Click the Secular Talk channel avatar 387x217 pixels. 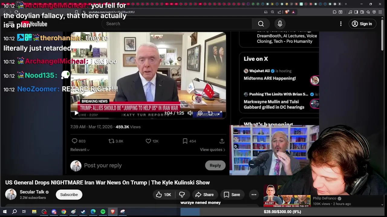[x=11, y=194]
